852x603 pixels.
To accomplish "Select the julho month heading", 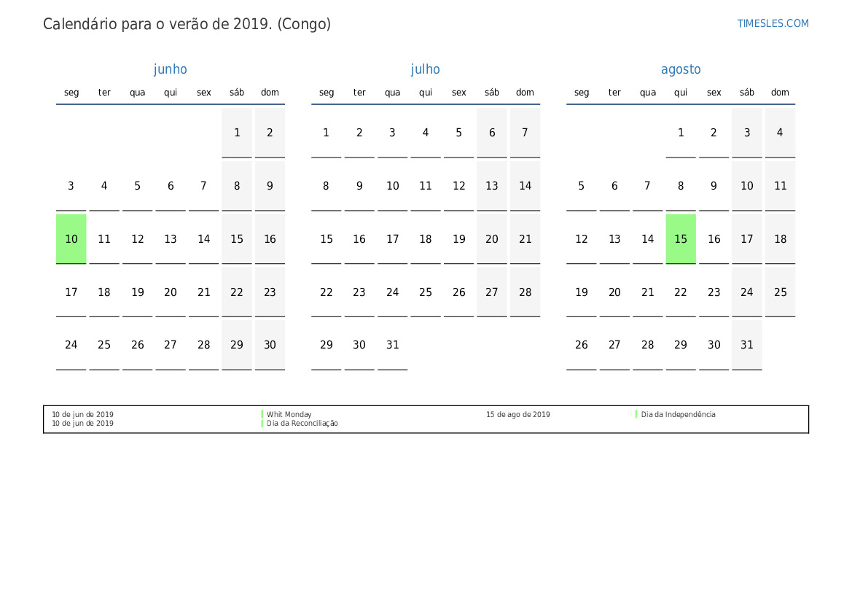I will (425, 69).
